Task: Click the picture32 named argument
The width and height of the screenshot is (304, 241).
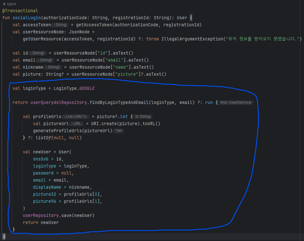Action: click(45, 194)
